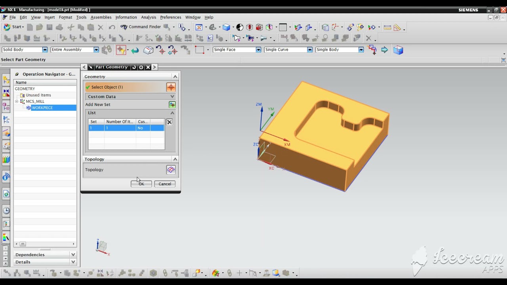Click the selection filter crosshair funnel icon
507x285 pixels.
[121, 50]
